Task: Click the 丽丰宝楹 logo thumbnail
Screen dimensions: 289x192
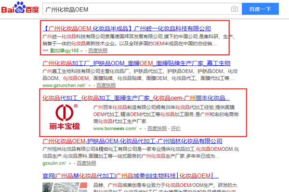Action: pyautogui.click(x=65, y=117)
